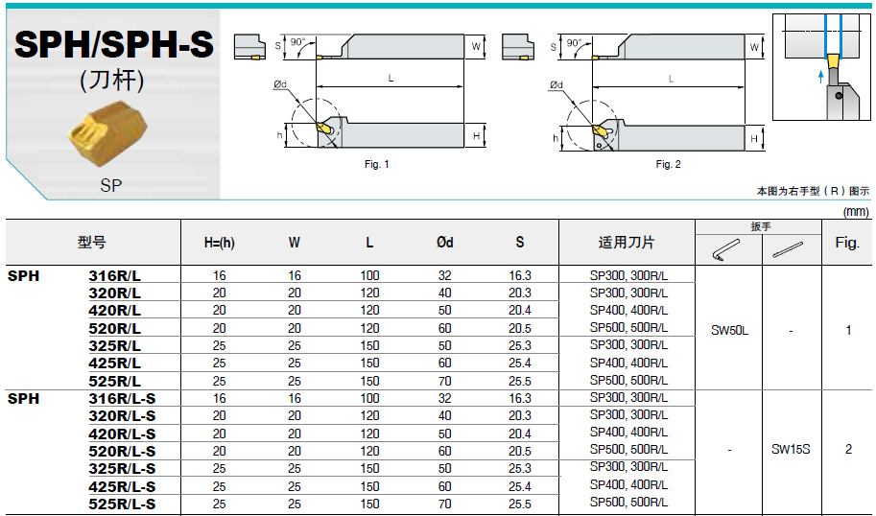876x516 pixels.
Task: Click the Fig. 1 caption
Action: (x=376, y=165)
